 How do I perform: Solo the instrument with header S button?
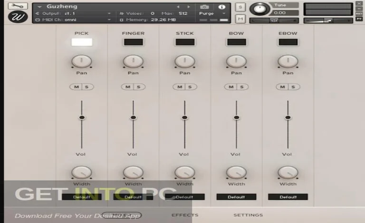(240, 7)
